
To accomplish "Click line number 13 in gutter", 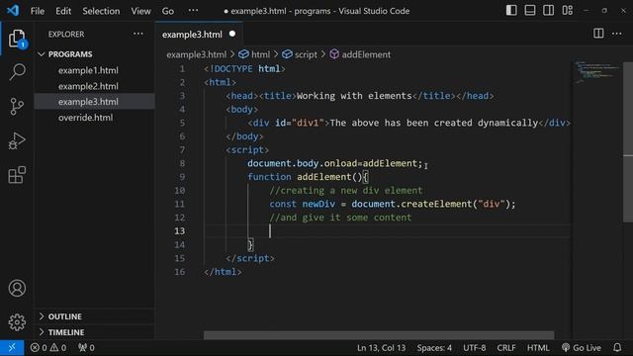I will [179, 230].
